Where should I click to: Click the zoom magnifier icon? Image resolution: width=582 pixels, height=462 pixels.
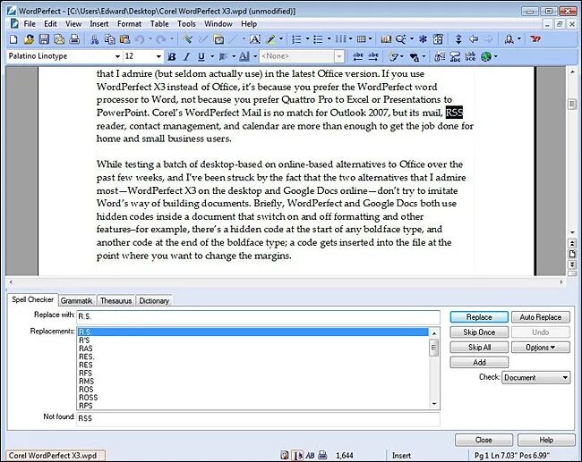point(401,39)
